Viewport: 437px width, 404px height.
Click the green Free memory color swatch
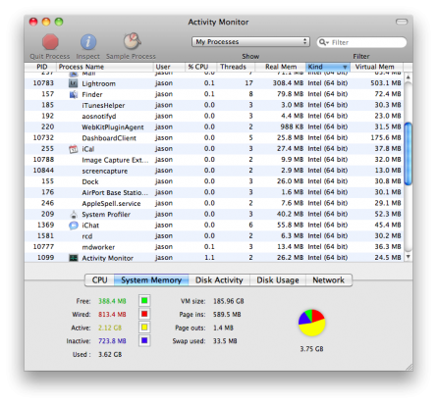[x=144, y=301]
